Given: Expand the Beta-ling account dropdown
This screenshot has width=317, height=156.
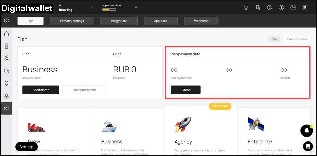Looking at the screenshot, I should pos(92,8).
